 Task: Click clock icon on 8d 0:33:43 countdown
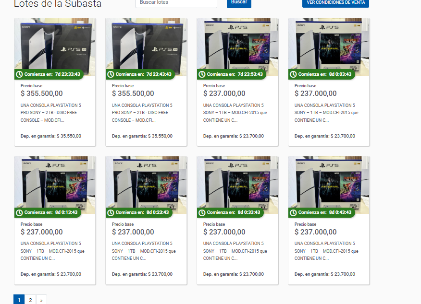[202, 212]
